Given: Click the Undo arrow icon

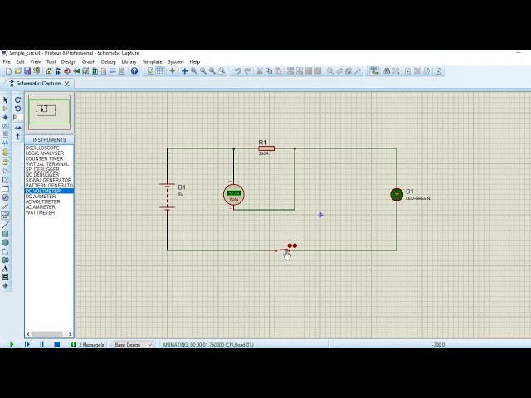Looking at the screenshot, I should pos(238,71).
